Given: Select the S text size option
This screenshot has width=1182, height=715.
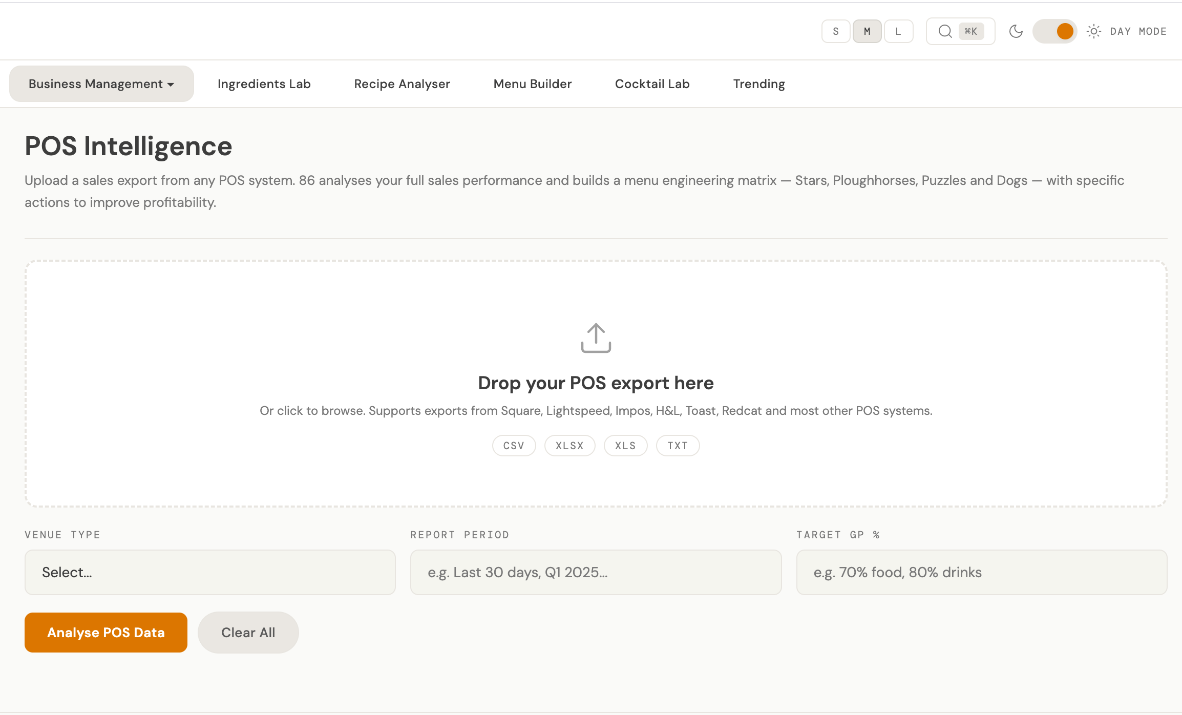Looking at the screenshot, I should [x=836, y=31].
